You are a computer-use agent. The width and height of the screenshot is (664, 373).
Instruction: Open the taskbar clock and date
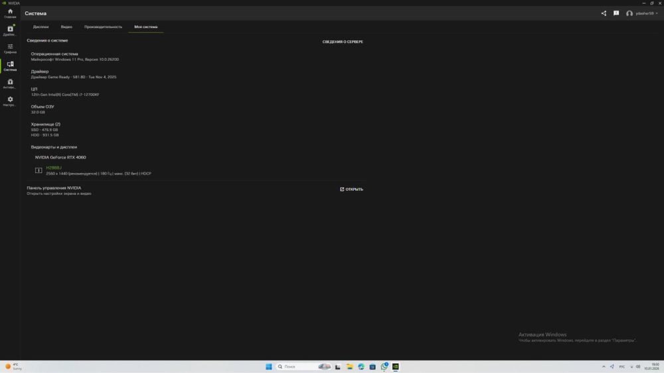[x=652, y=366]
